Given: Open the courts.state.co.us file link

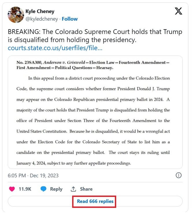Looking at the screenshot, I should click(x=55, y=48).
